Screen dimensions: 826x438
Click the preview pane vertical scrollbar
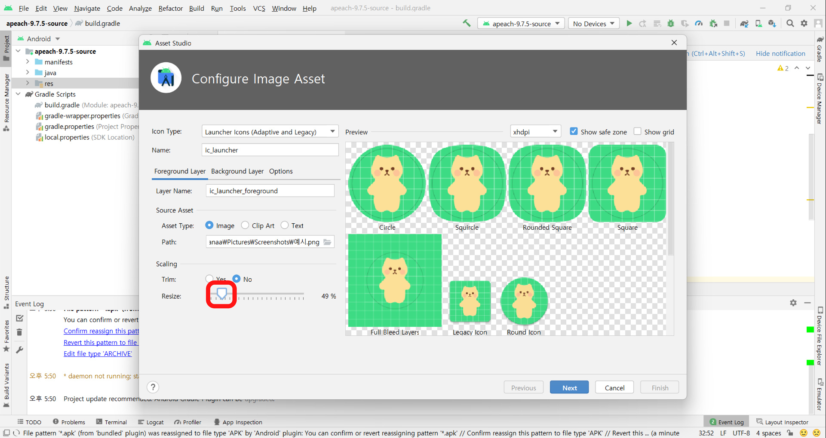pyautogui.click(x=670, y=199)
